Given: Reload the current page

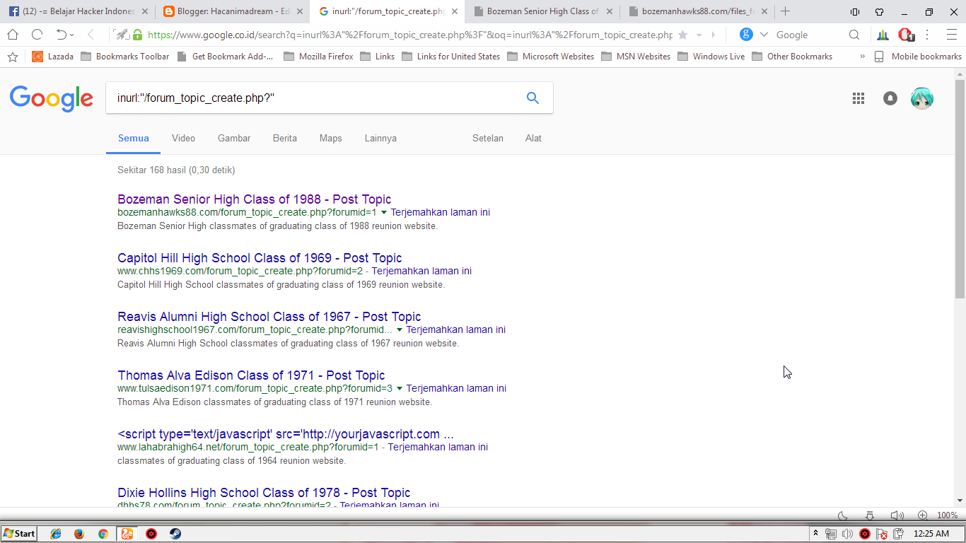Looking at the screenshot, I should (x=37, y=35).
